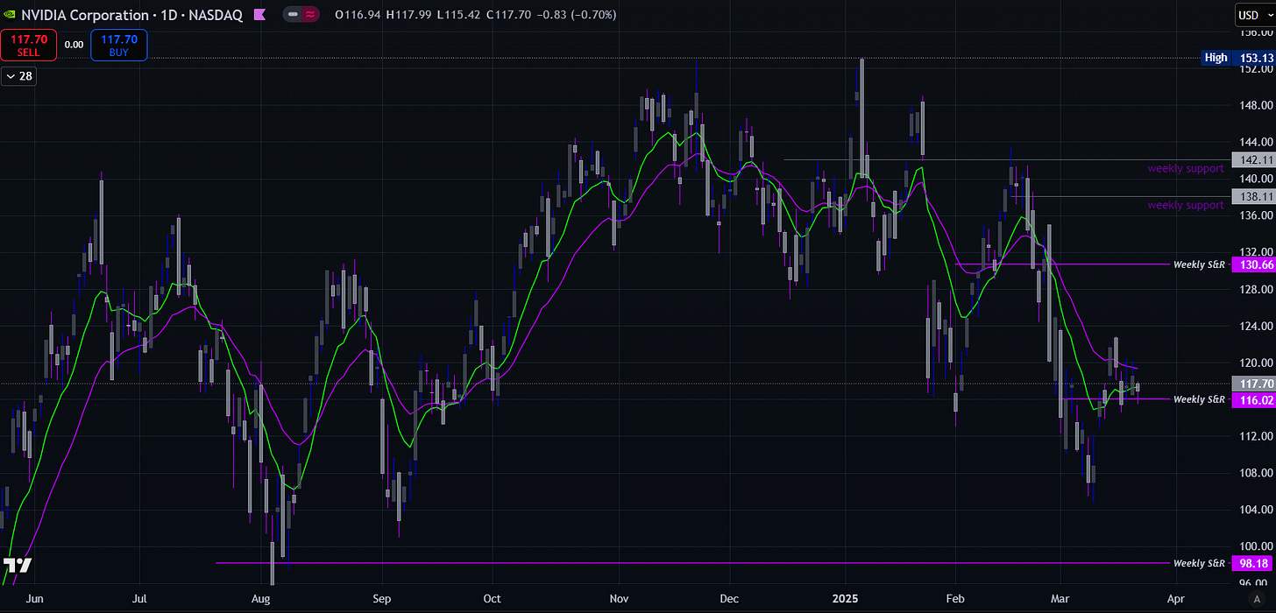Select the purple horizontal line at 98.18
The height and width of the screenshot is (613, 1276).
(x=692, y=563)
